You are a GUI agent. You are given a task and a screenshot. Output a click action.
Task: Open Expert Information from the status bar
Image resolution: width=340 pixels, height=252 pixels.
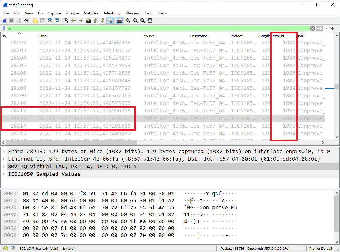(5, 249)
